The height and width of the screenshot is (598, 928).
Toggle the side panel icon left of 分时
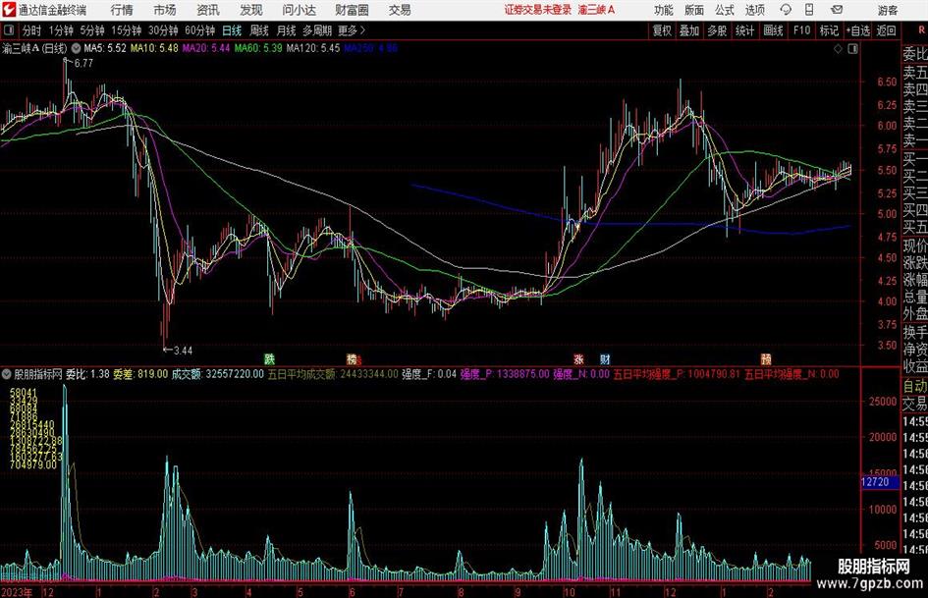pos(8,30)
